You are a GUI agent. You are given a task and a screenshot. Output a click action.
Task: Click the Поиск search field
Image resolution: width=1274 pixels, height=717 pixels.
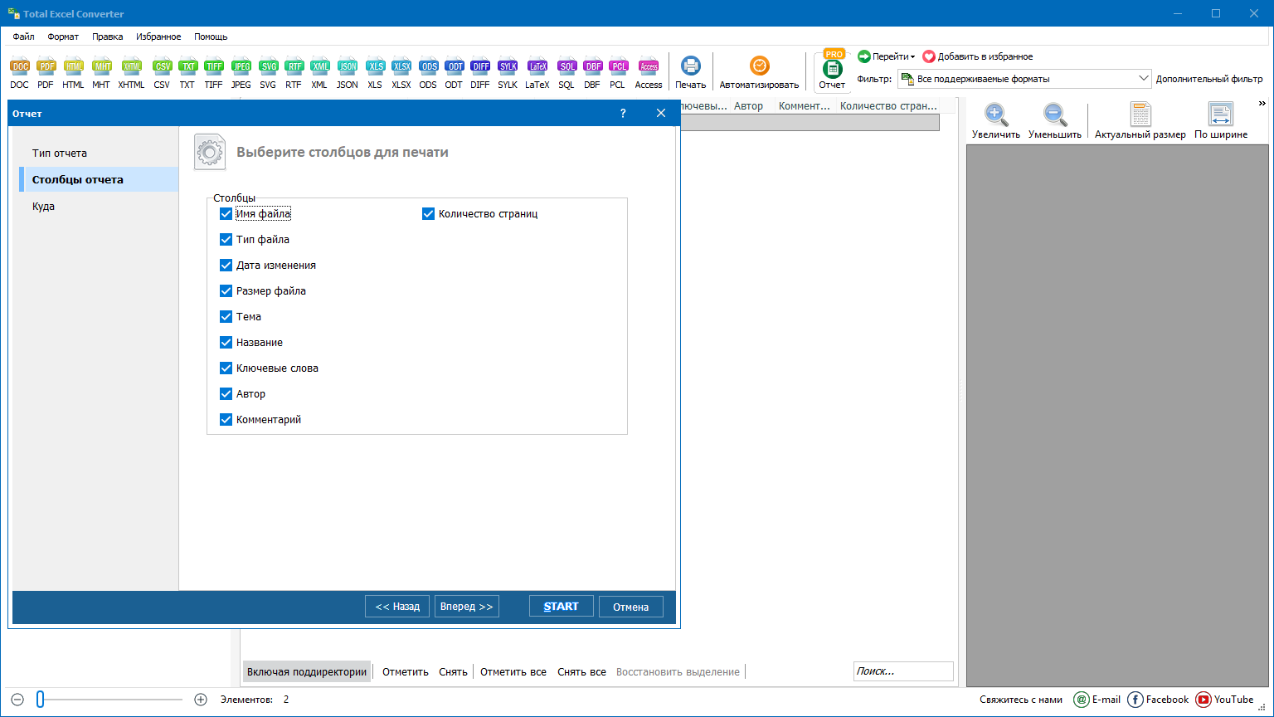click(x=902, y=671)
